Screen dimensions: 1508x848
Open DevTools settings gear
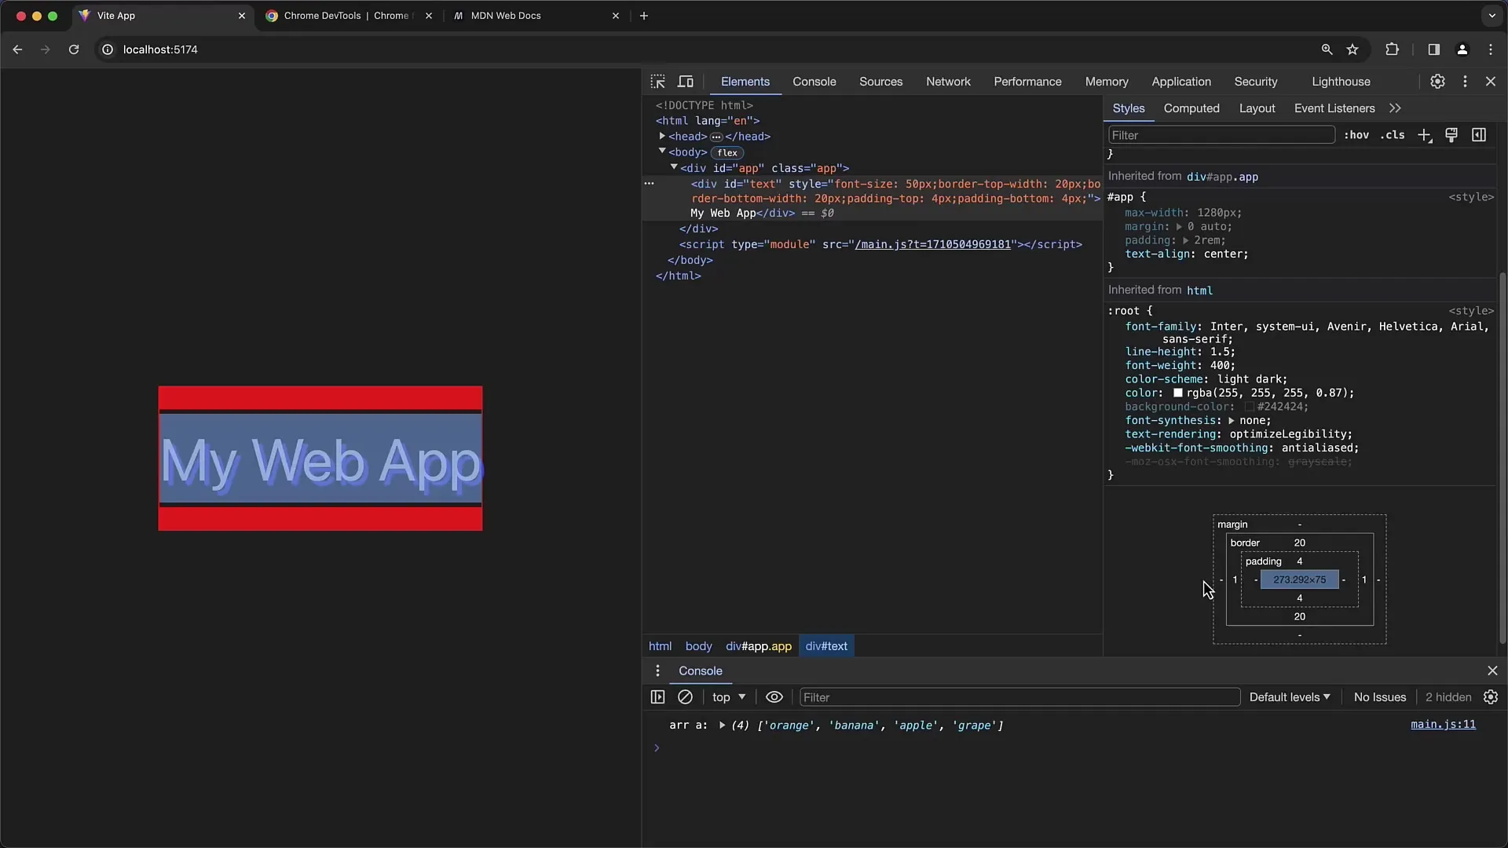[x=1437, y=82]
